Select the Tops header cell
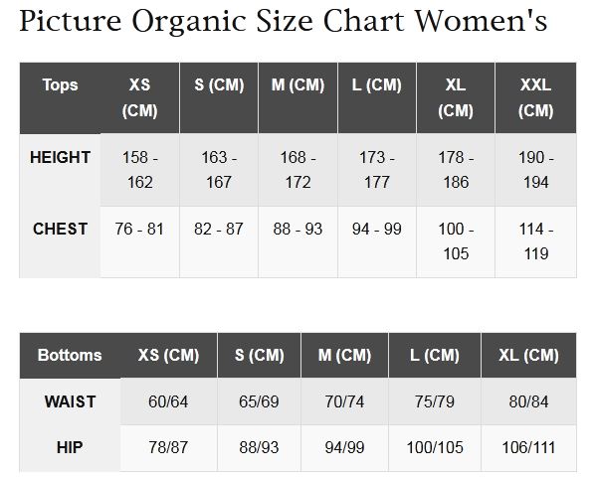 point(60,97)
